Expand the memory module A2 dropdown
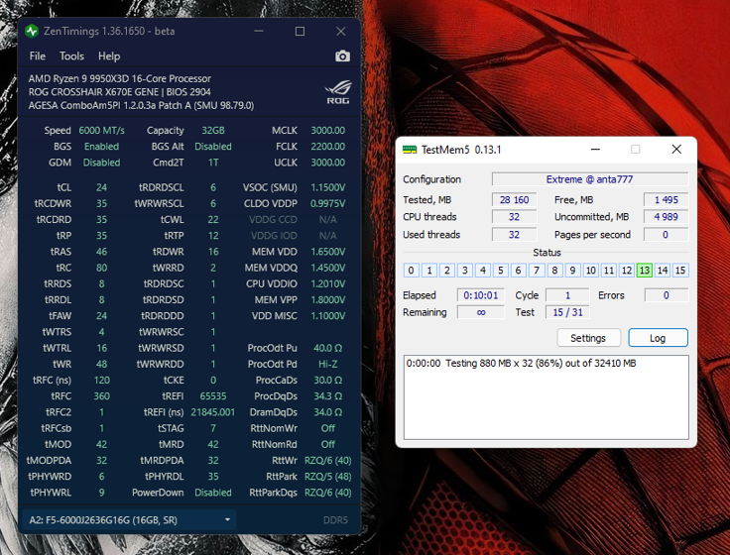Image resolution: width=730 pixels, height=555 pixels. [x=227, y=519]
